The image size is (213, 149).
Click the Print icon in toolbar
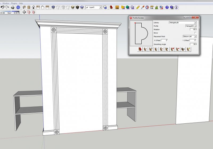(13, 7)
